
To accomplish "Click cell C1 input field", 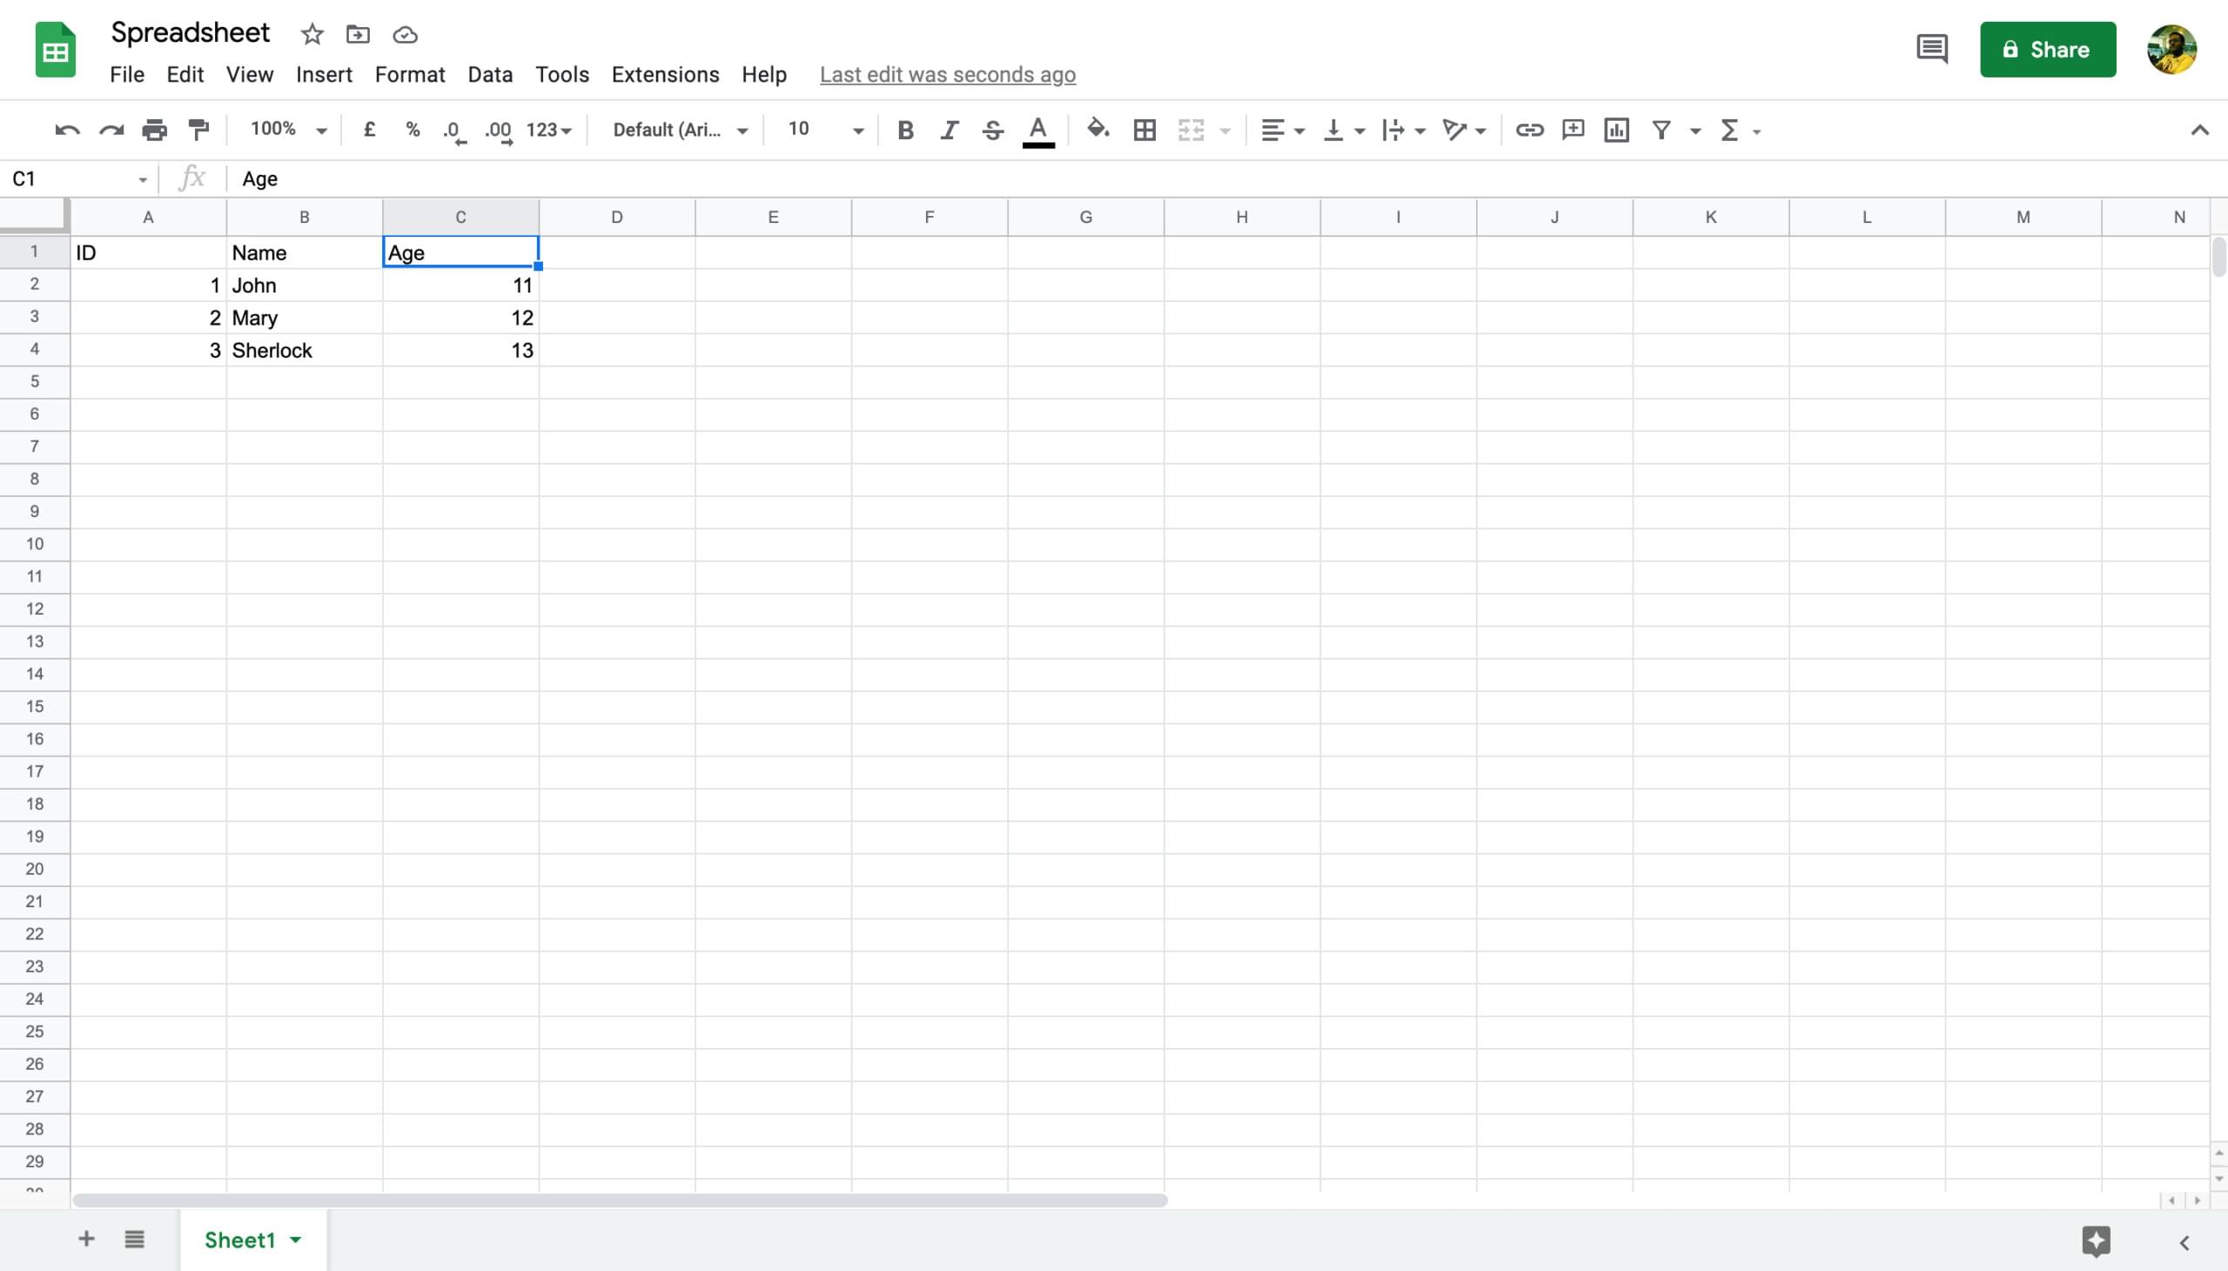I will click(459, 252).
